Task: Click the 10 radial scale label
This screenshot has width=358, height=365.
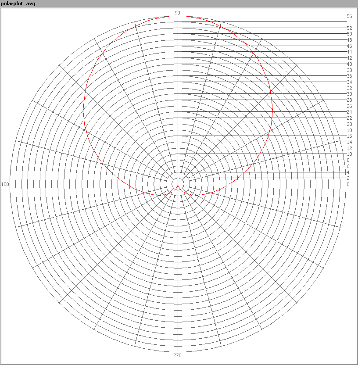Action: coord(349,154)
